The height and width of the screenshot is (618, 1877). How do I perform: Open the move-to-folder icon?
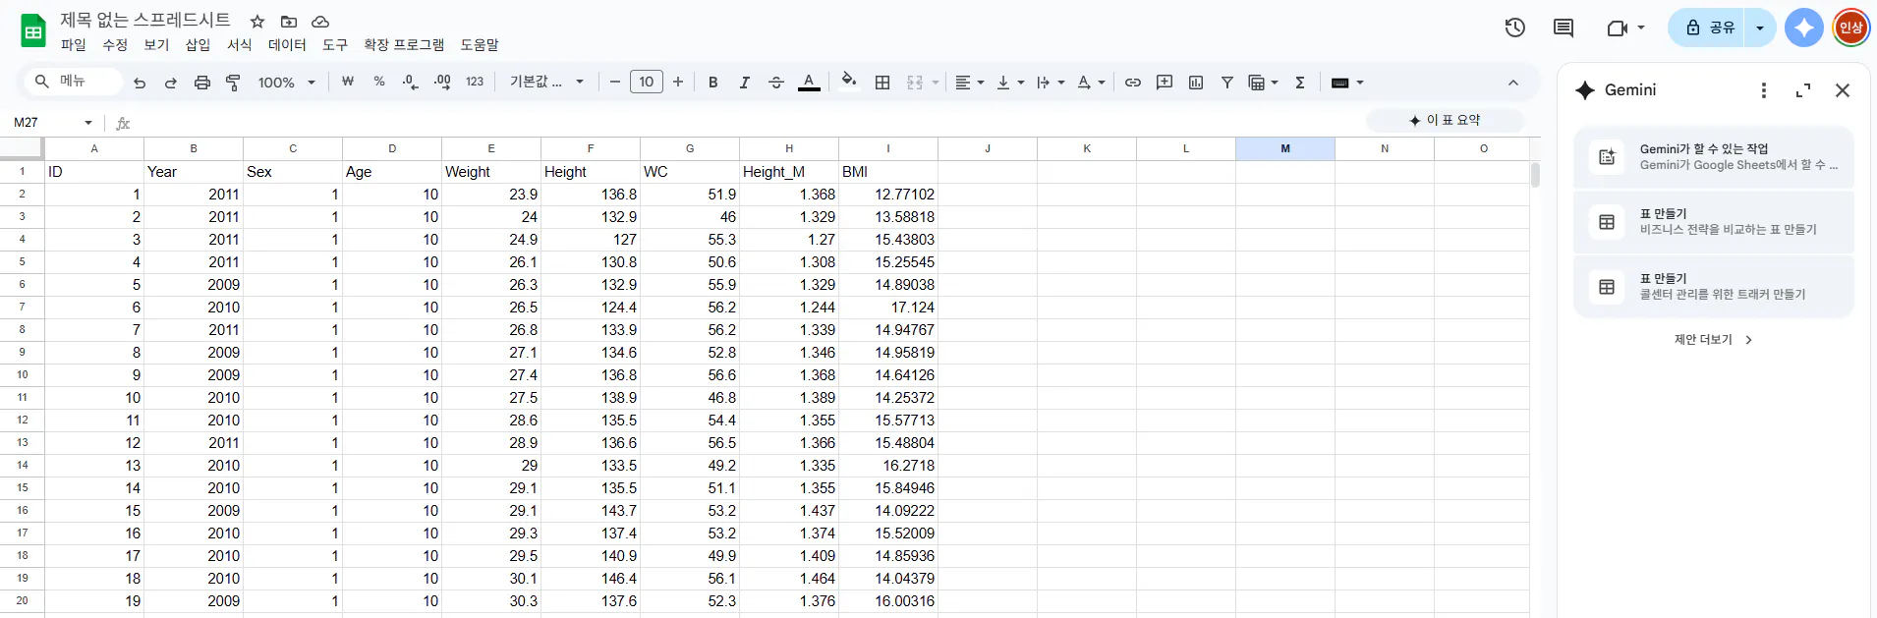(x=289, y=22)
